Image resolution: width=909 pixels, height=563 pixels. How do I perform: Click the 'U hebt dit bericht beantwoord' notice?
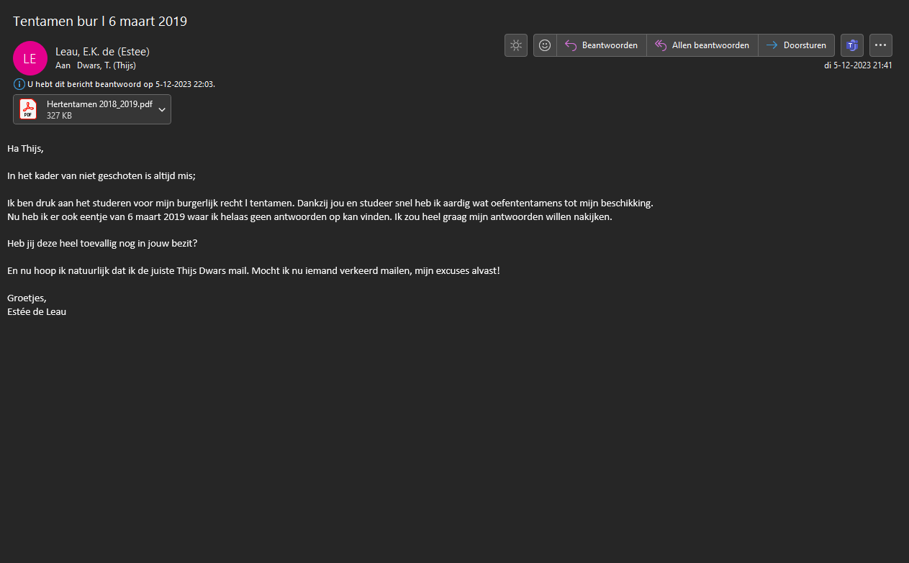pos(121,84)
